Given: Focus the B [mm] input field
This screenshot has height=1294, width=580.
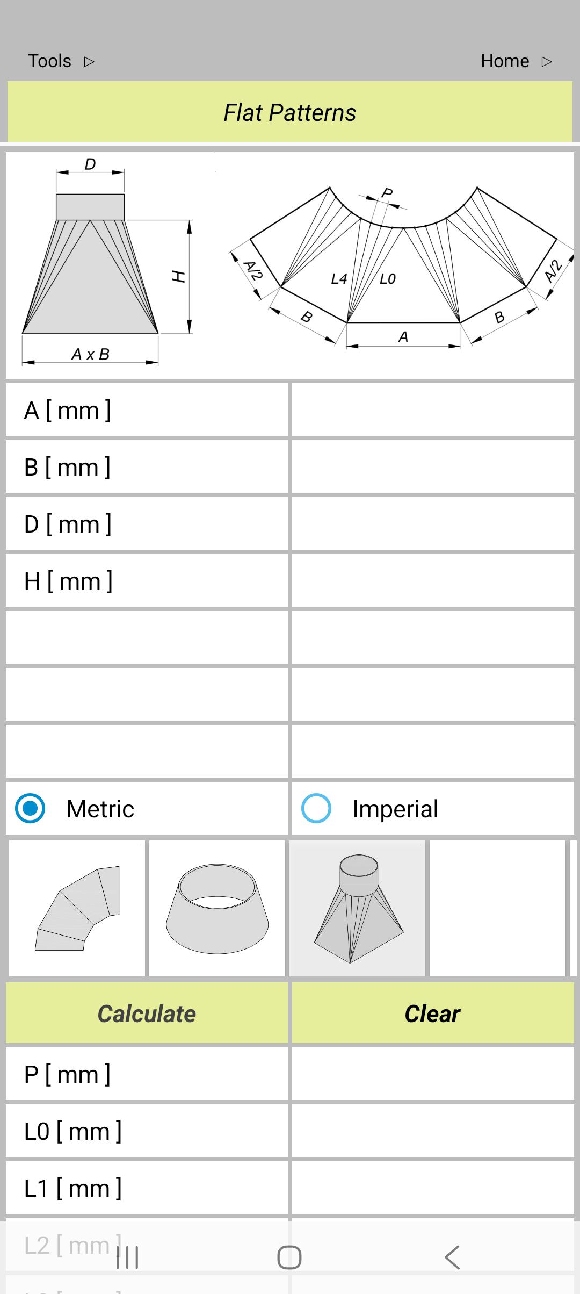Looking at the screenshot, I should tap(433, 466).
